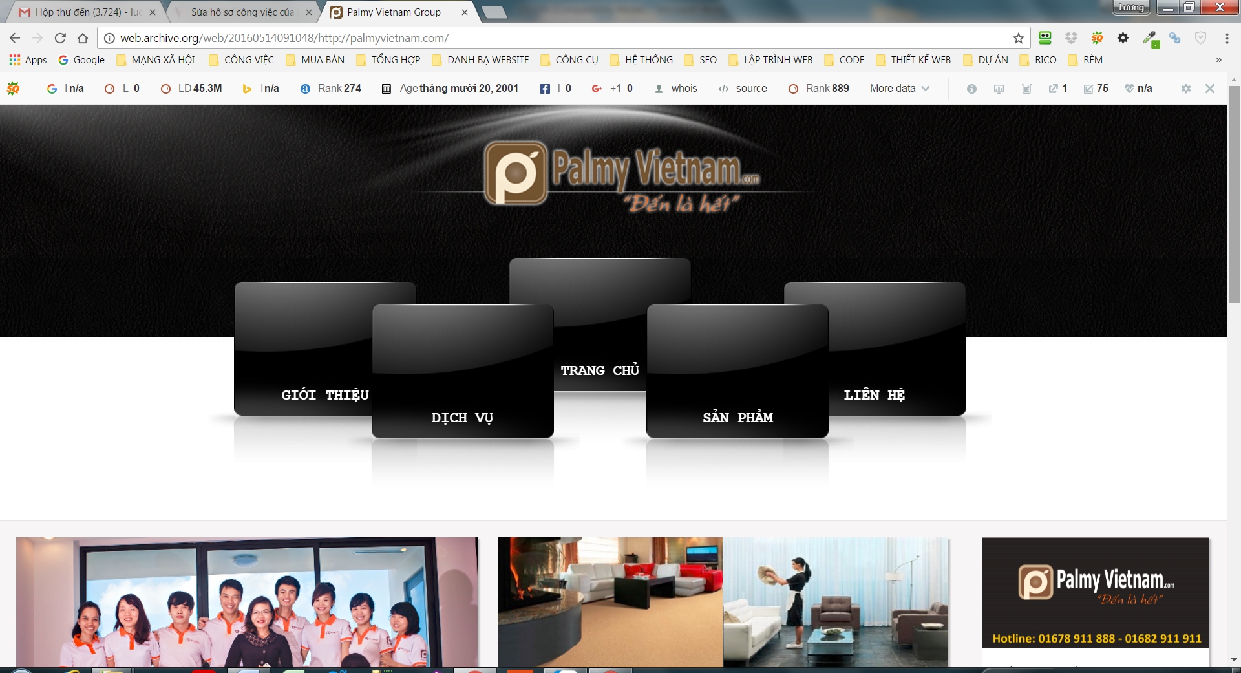This screenshot has height=673, width=1241.
Task: Click the Rank 889 link
Action: (819, 89)
